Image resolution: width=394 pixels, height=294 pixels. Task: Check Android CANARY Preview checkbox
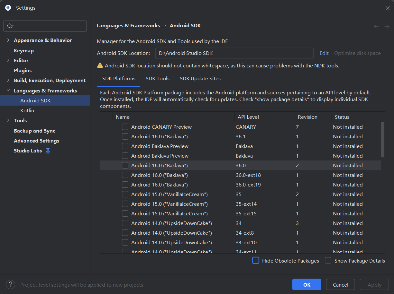point(125,127)
